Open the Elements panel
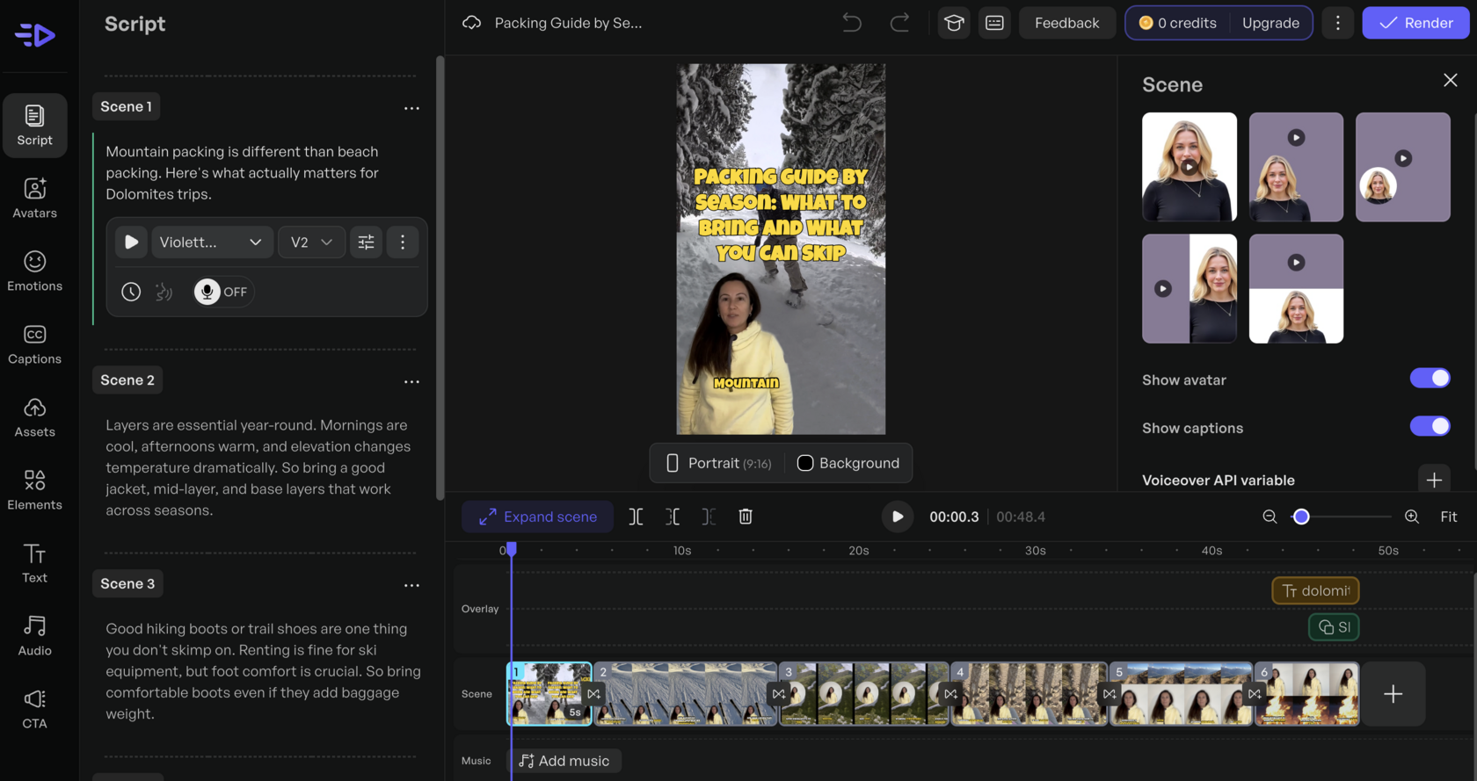Viewport: 1477px width, 781px height. click(34, 490)
